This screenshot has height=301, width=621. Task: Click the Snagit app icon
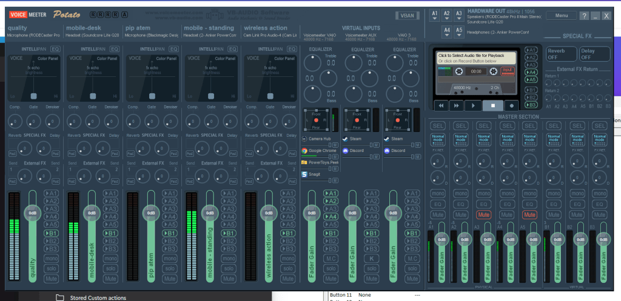point(304,174)
